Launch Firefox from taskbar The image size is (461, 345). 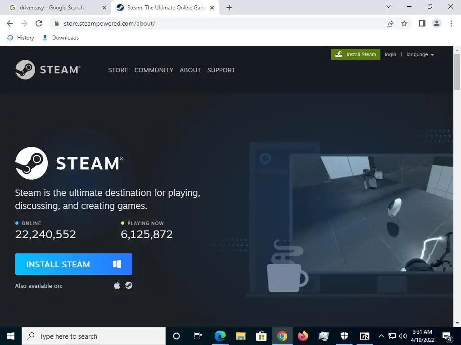coord(303,336)
